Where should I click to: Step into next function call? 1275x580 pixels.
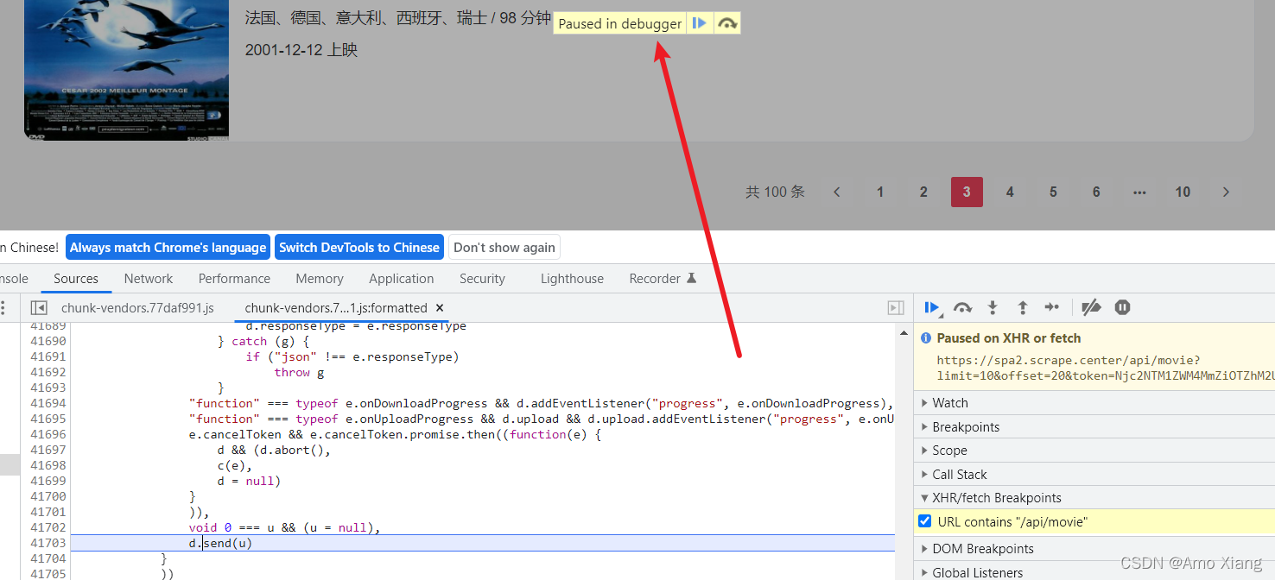[993, 307]
